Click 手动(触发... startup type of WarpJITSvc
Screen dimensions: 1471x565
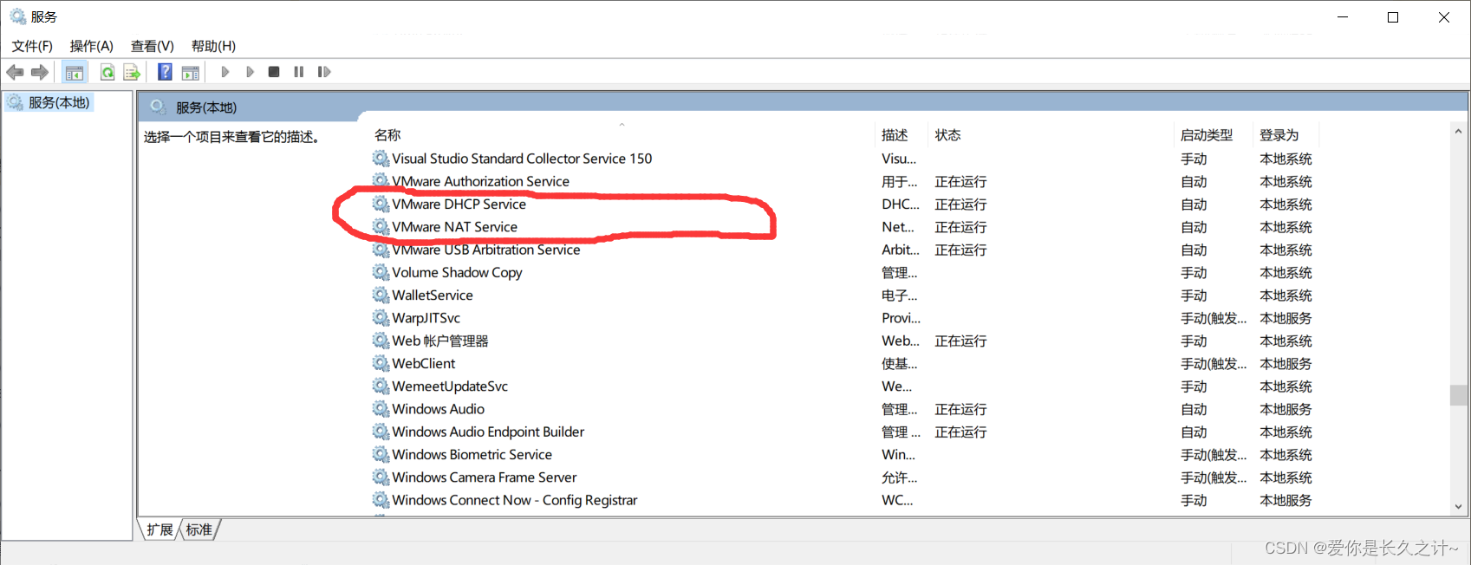point(1214,318)
